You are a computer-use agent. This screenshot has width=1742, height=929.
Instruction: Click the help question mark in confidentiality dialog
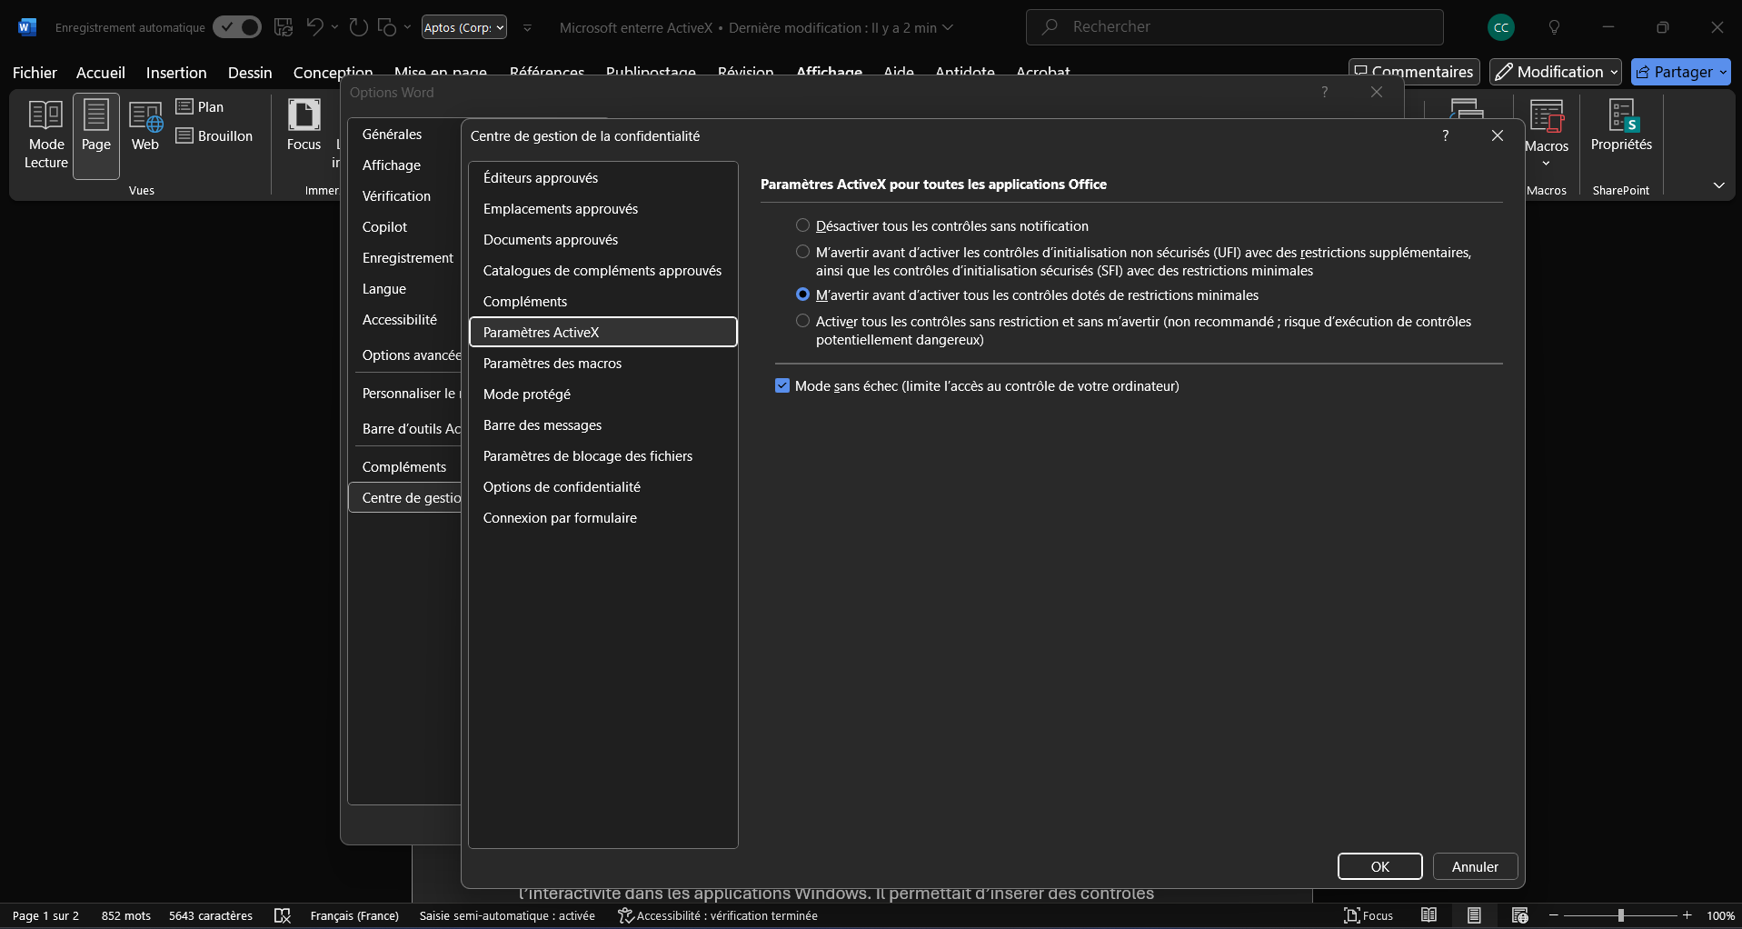(x=1445, y=135)
